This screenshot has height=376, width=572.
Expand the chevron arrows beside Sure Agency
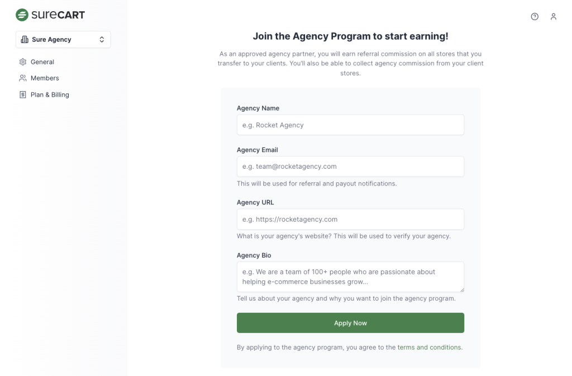[x=102, y=40]
